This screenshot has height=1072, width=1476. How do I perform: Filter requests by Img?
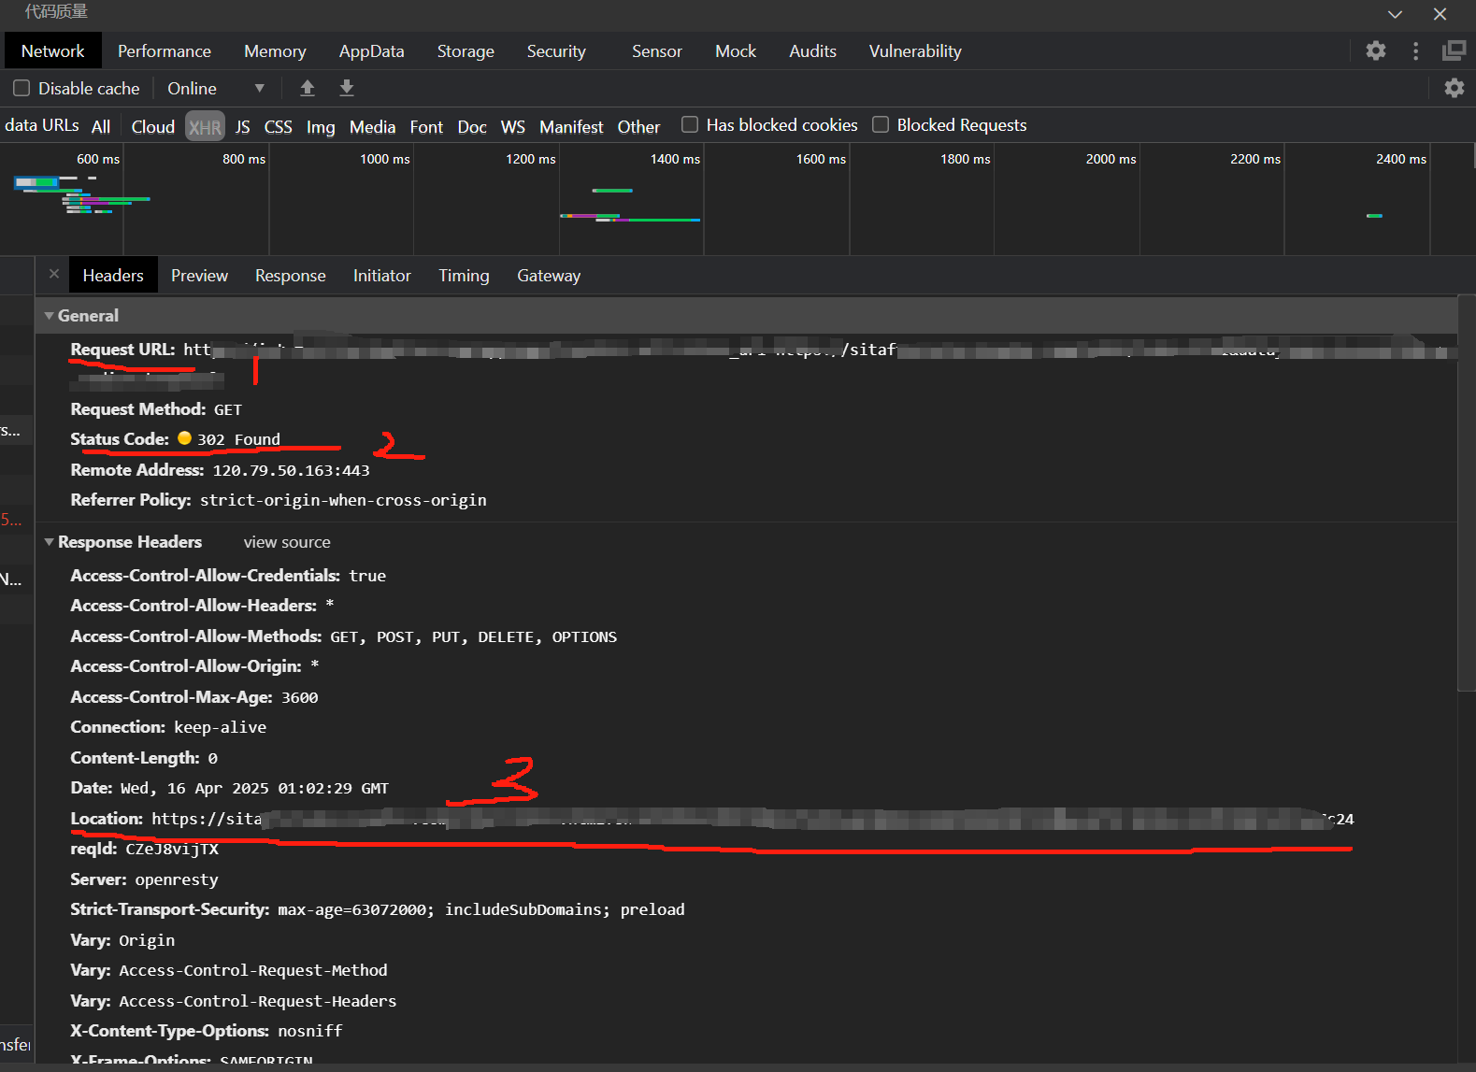pyautogui.click(x=321, y=126)
